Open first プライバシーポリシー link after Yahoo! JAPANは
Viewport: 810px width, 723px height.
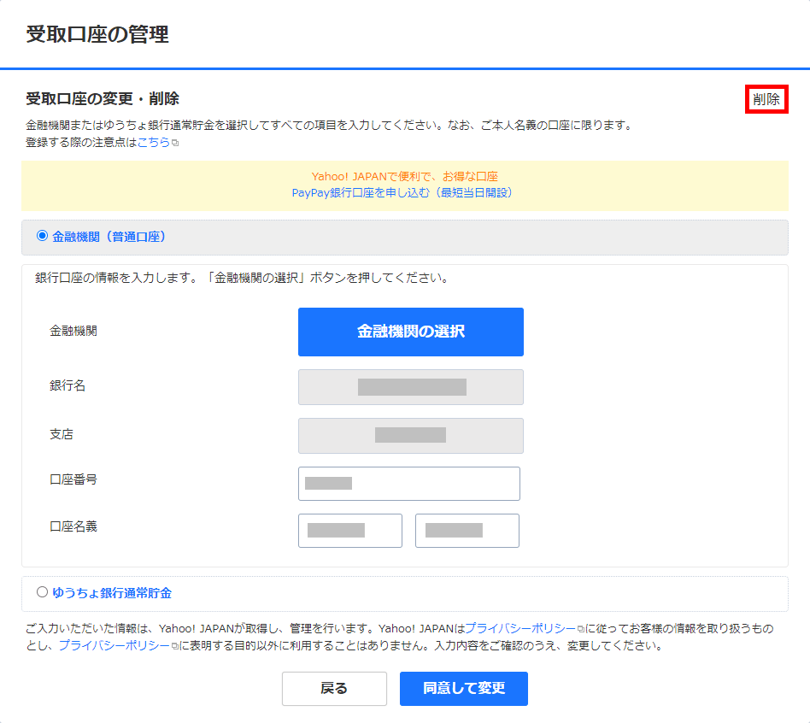[520, 628]
